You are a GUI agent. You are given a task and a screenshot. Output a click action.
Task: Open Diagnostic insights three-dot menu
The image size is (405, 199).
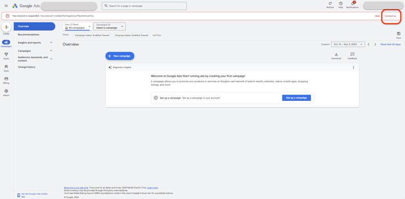[354, 67]
